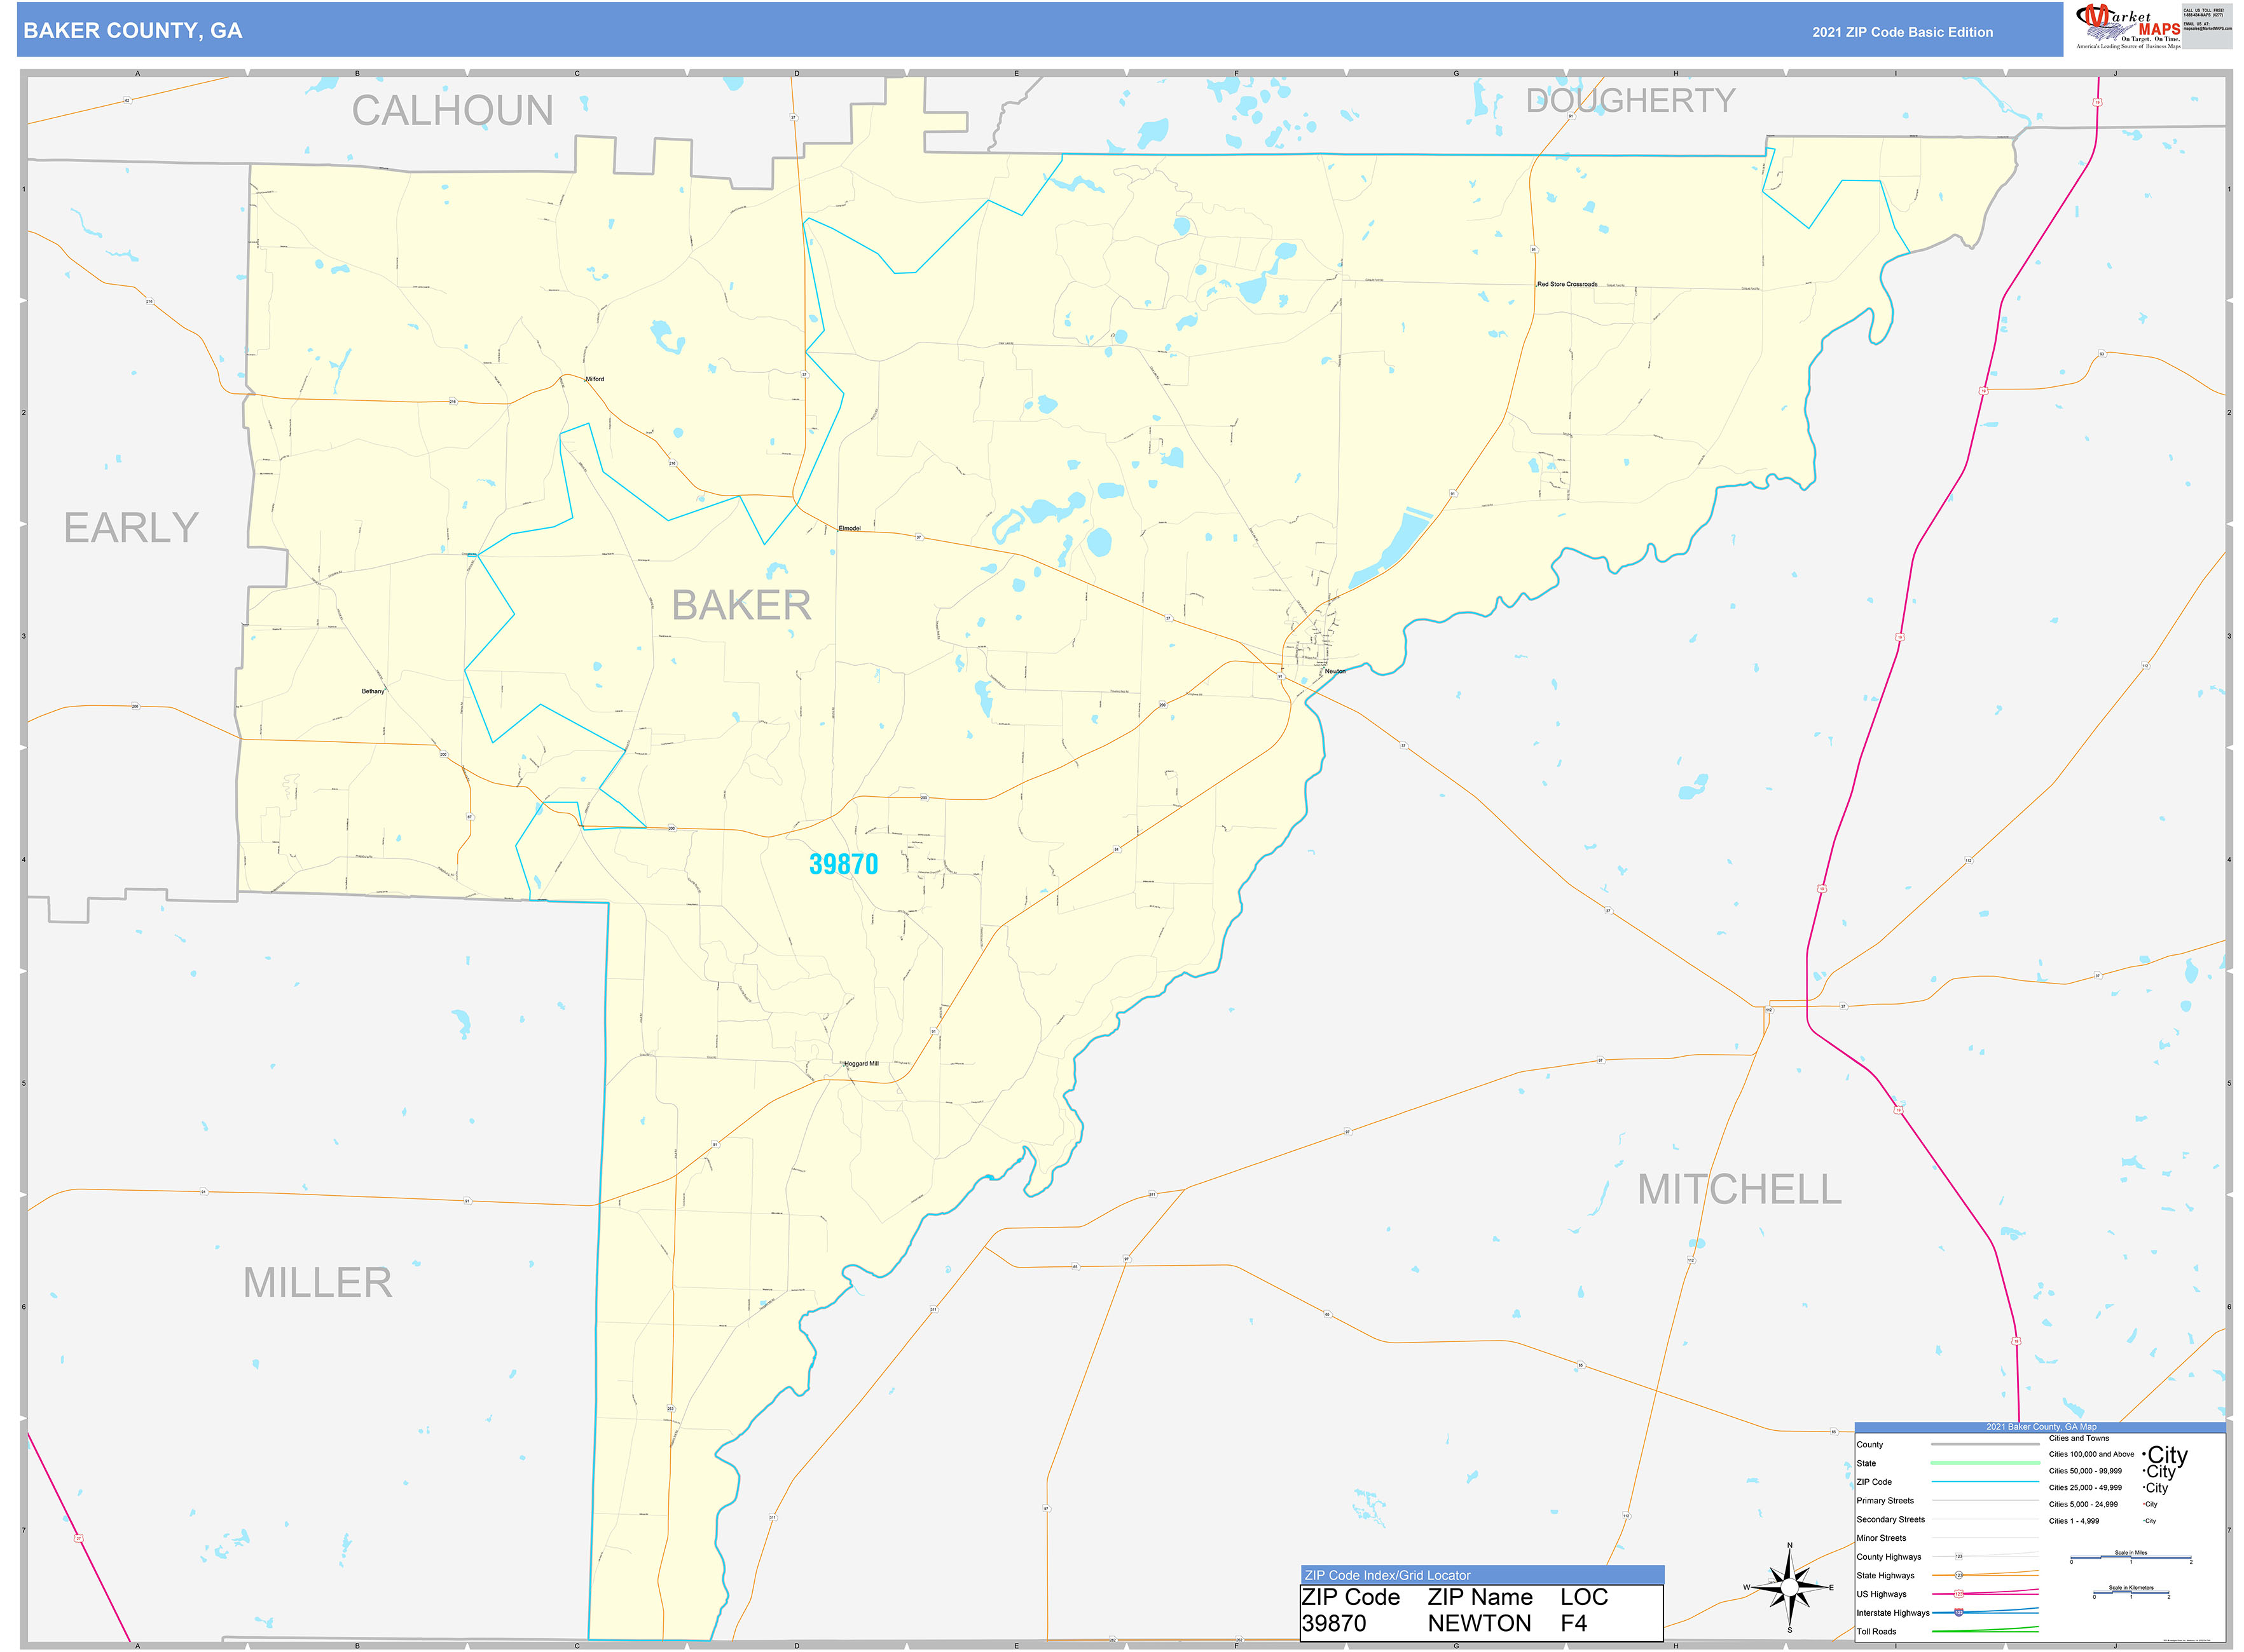The height and width of the screenshot is (1652, 2244).
Task: Select the Toll Roads green line symbol
Action: click(1985, 1631)
